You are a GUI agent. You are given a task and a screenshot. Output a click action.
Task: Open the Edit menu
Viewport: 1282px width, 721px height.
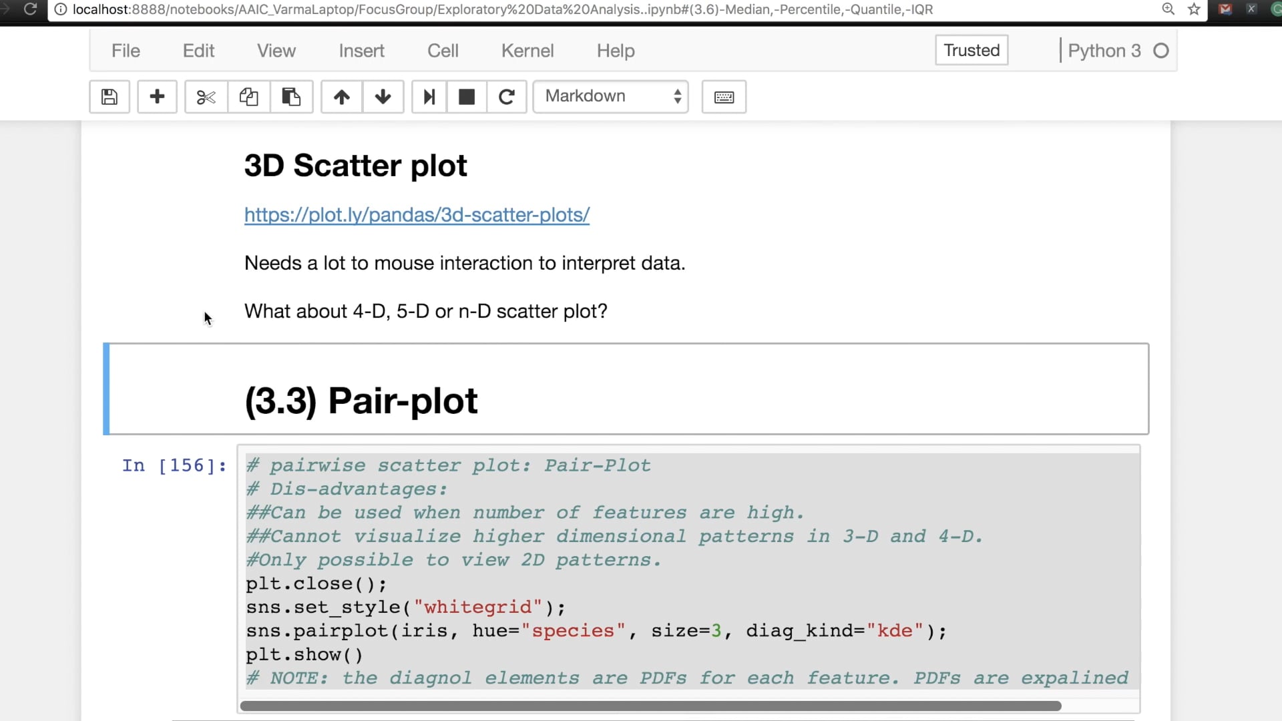198,51
